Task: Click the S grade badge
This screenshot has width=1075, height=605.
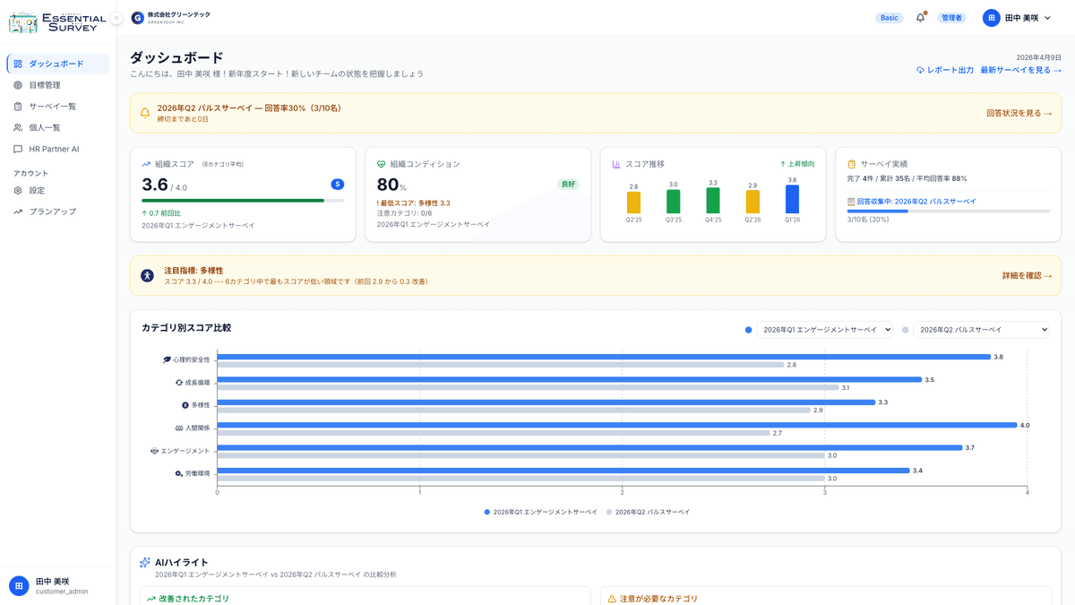Action: pyautogui.click(x=338, y=184)
